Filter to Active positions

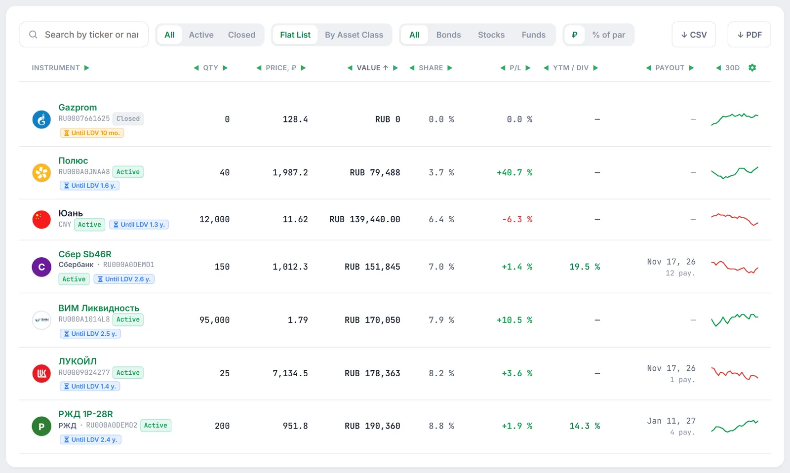[x=201, y=35]
